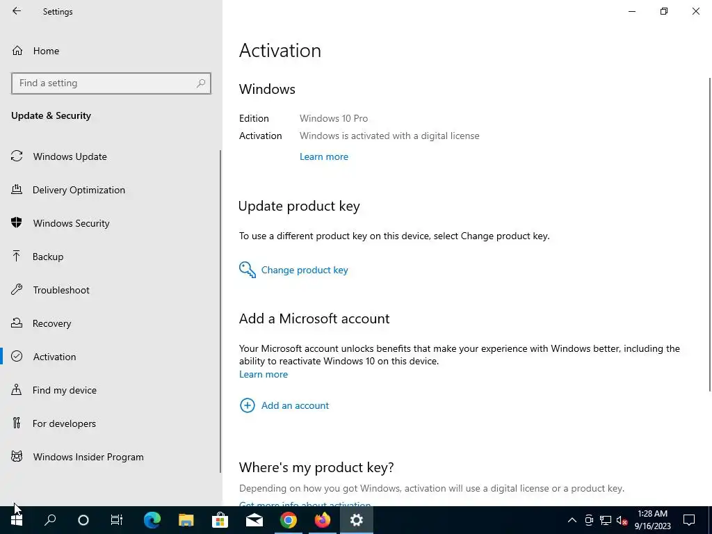
Task: Launch Google Chrome from taskbar
Action: coord(289,520)
